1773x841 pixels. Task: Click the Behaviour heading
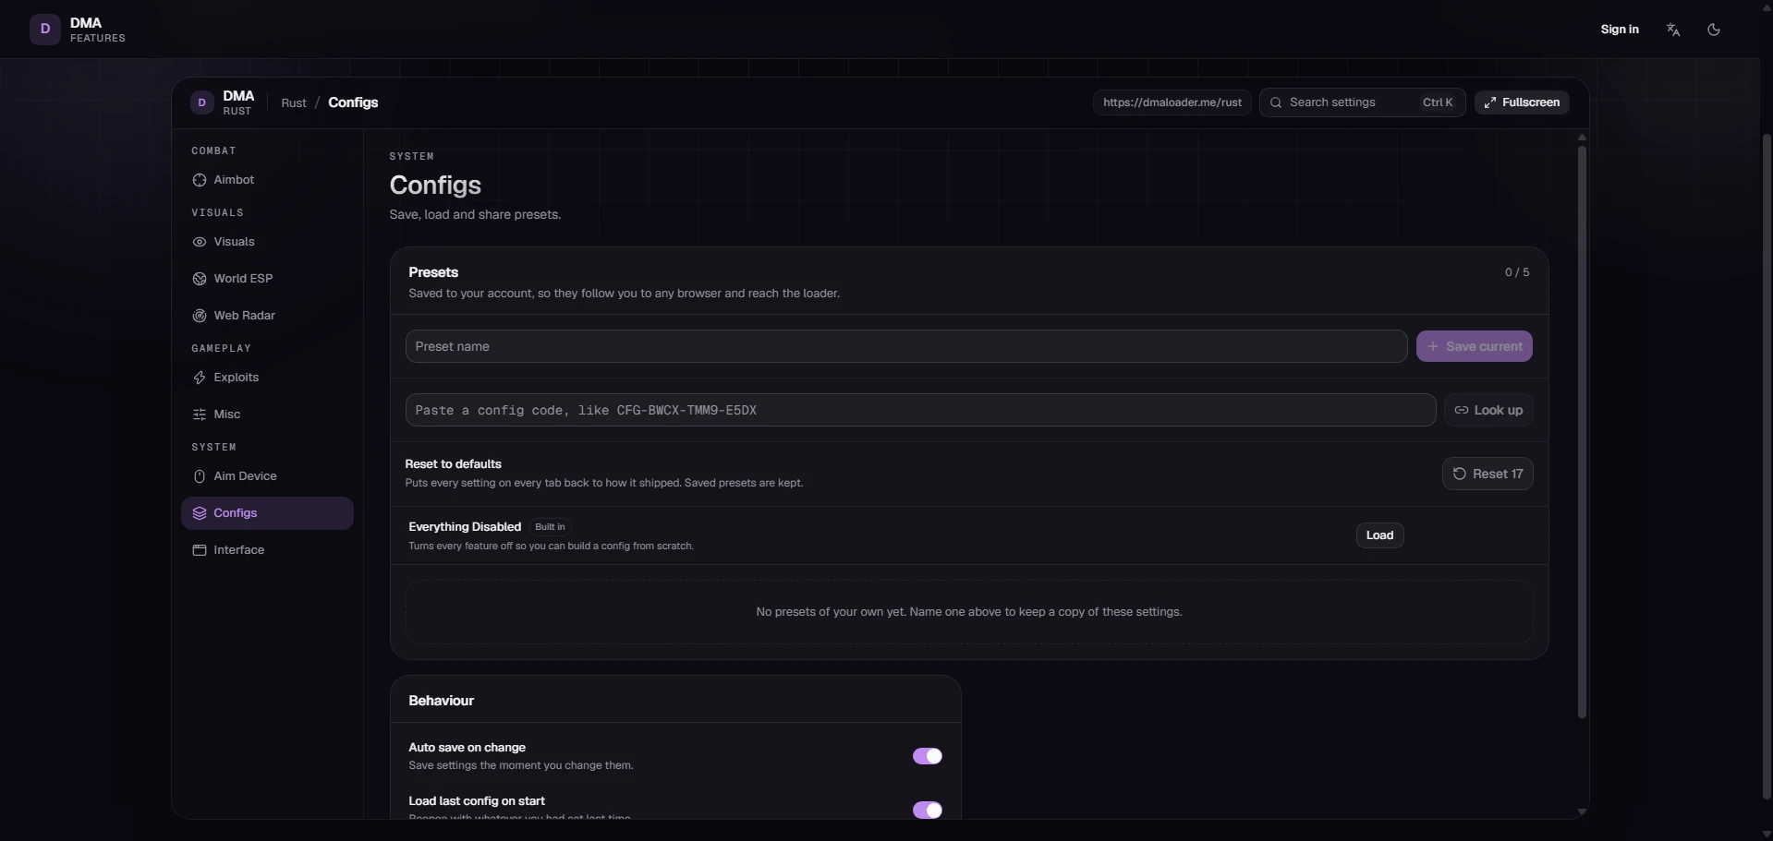point(441,701)
